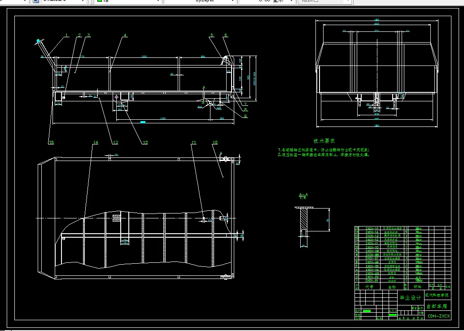This screenshot has height=331, width=464.
Task: Click balloon number 7 near the rear hinge
Action: click(x=245, y=104)
